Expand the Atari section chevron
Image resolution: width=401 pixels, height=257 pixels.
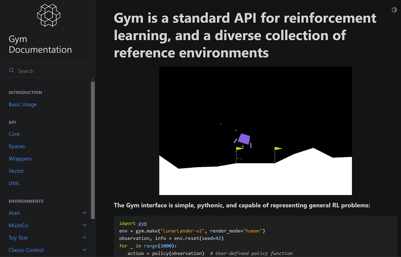pos(85,213)
